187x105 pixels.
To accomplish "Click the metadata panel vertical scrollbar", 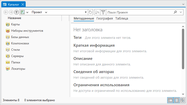I will tap(183, 48).
